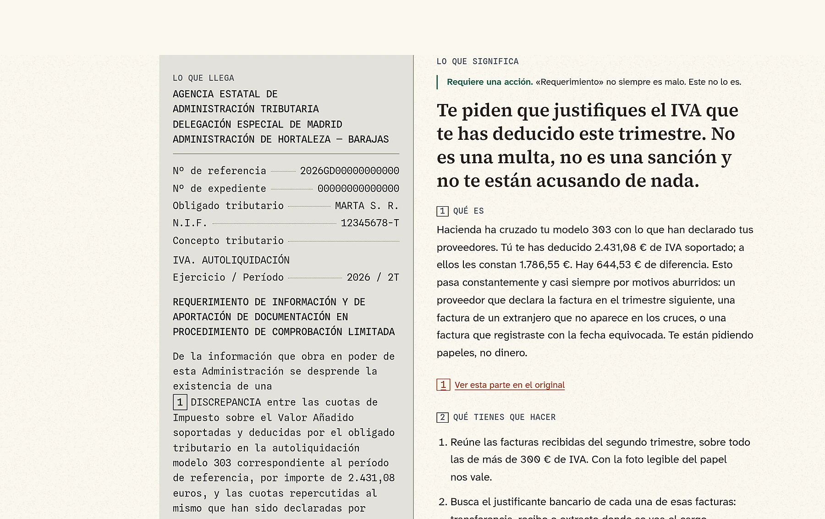The width and height of the screenshot is (825, 519).
Task: Click the 'REQUERIMIENTO DE INFORMACIÓN Y DE' title
Action: click(x=269, y=302)
